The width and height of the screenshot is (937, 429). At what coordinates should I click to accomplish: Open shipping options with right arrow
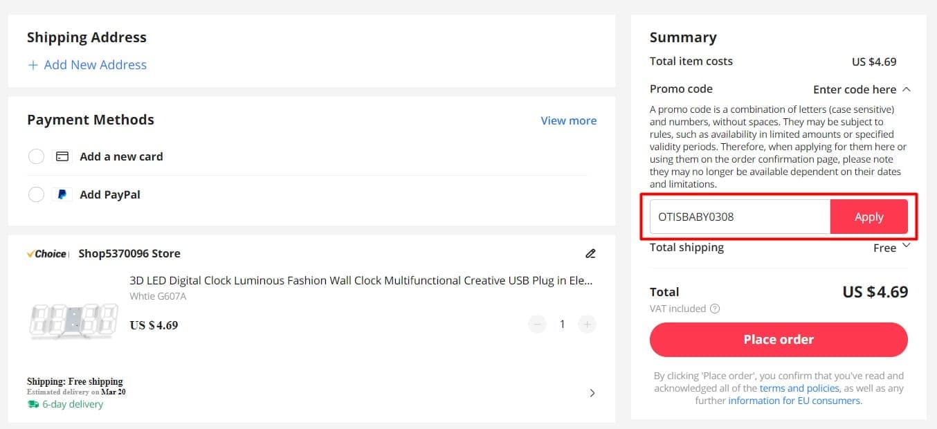(x=592, y=393)
